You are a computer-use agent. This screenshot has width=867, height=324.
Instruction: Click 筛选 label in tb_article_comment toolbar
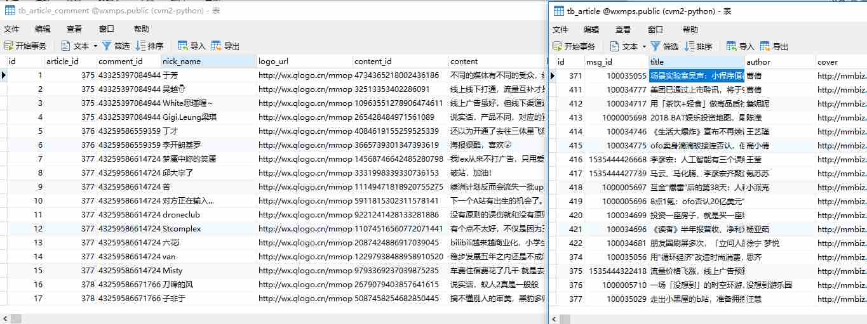click(122, 46)
